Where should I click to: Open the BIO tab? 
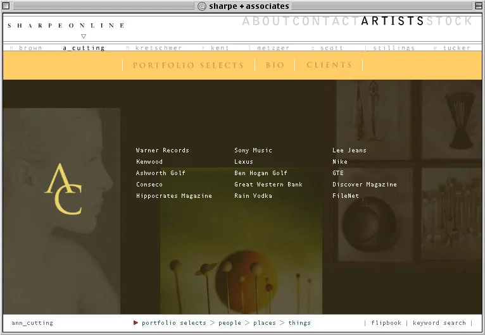[275, 65]
